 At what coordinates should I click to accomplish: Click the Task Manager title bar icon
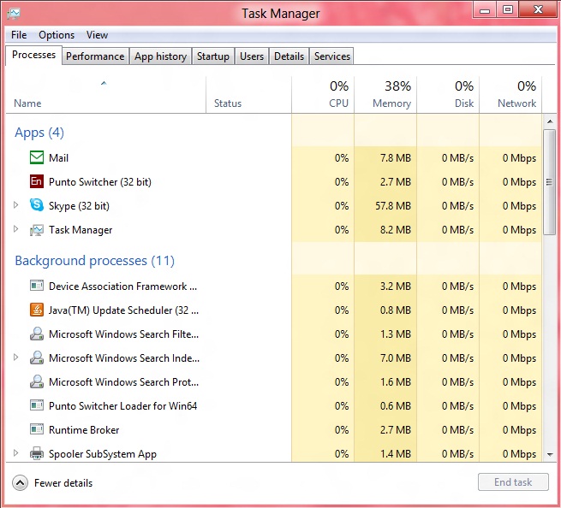click(14, 14)
